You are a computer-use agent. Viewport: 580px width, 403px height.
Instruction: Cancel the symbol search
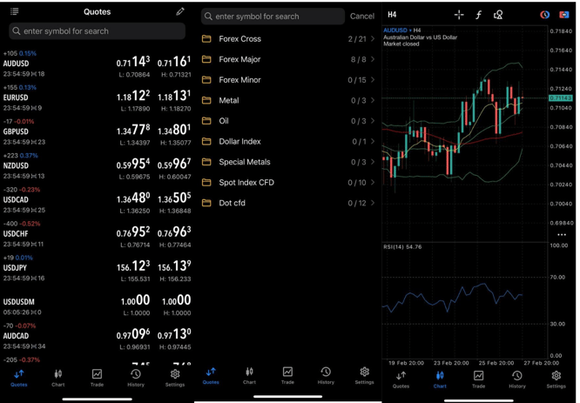click(x=362, y=17)
